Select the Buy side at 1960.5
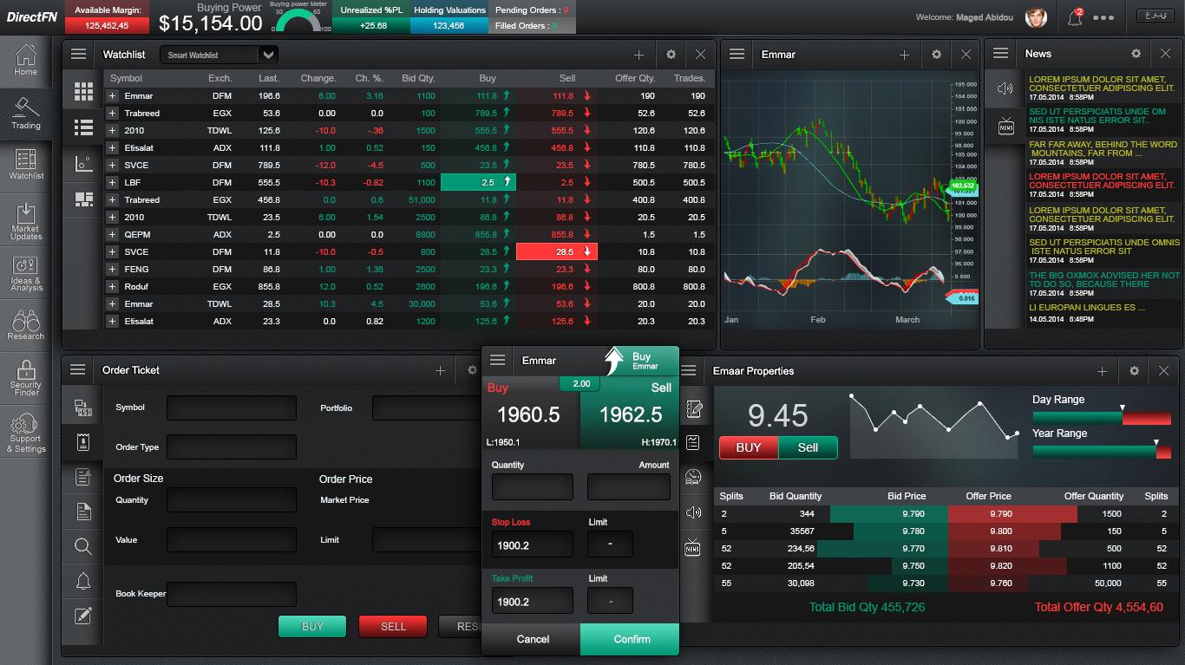The image size is (1185, 665). tap(530, 414)
